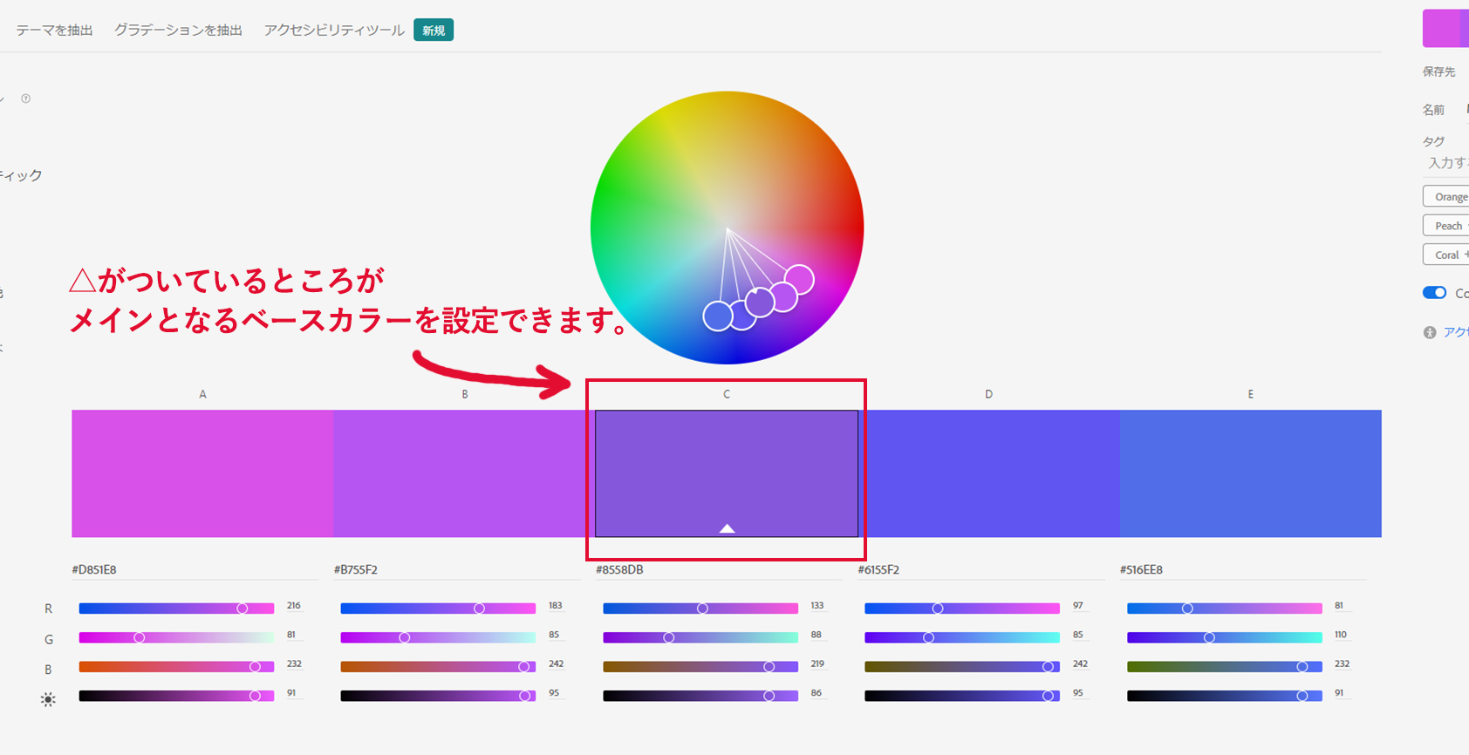Open the テーマを抽出 tab
Viewport: 1469px width, 755px height.
[54, 31]
